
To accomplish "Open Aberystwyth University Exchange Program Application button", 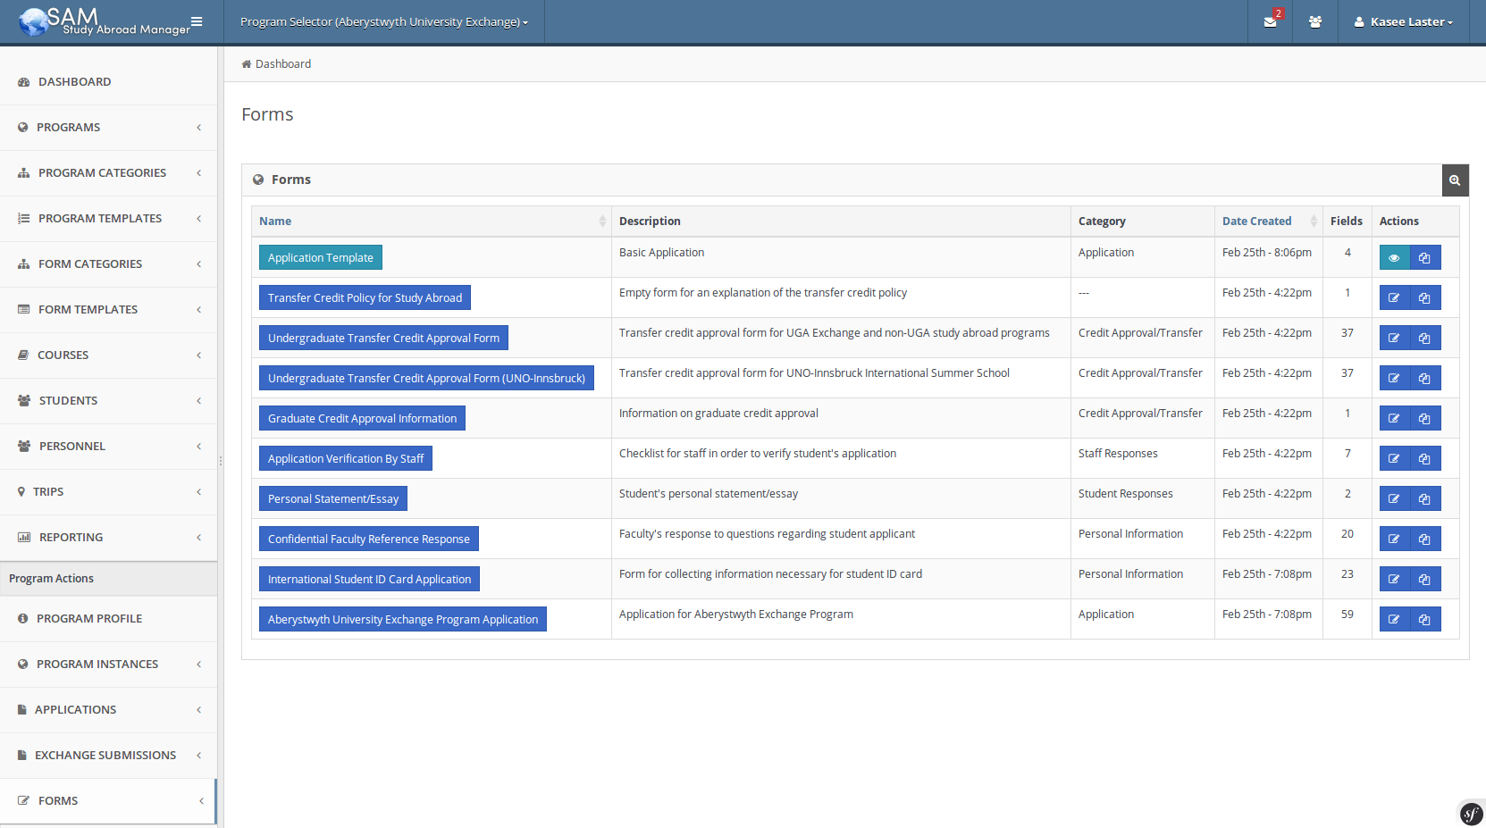I will [403, 619].
